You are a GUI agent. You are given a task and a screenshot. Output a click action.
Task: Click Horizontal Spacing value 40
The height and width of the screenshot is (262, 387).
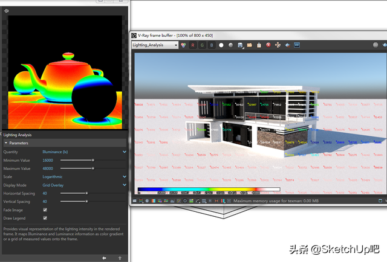[x=45, y=193]
